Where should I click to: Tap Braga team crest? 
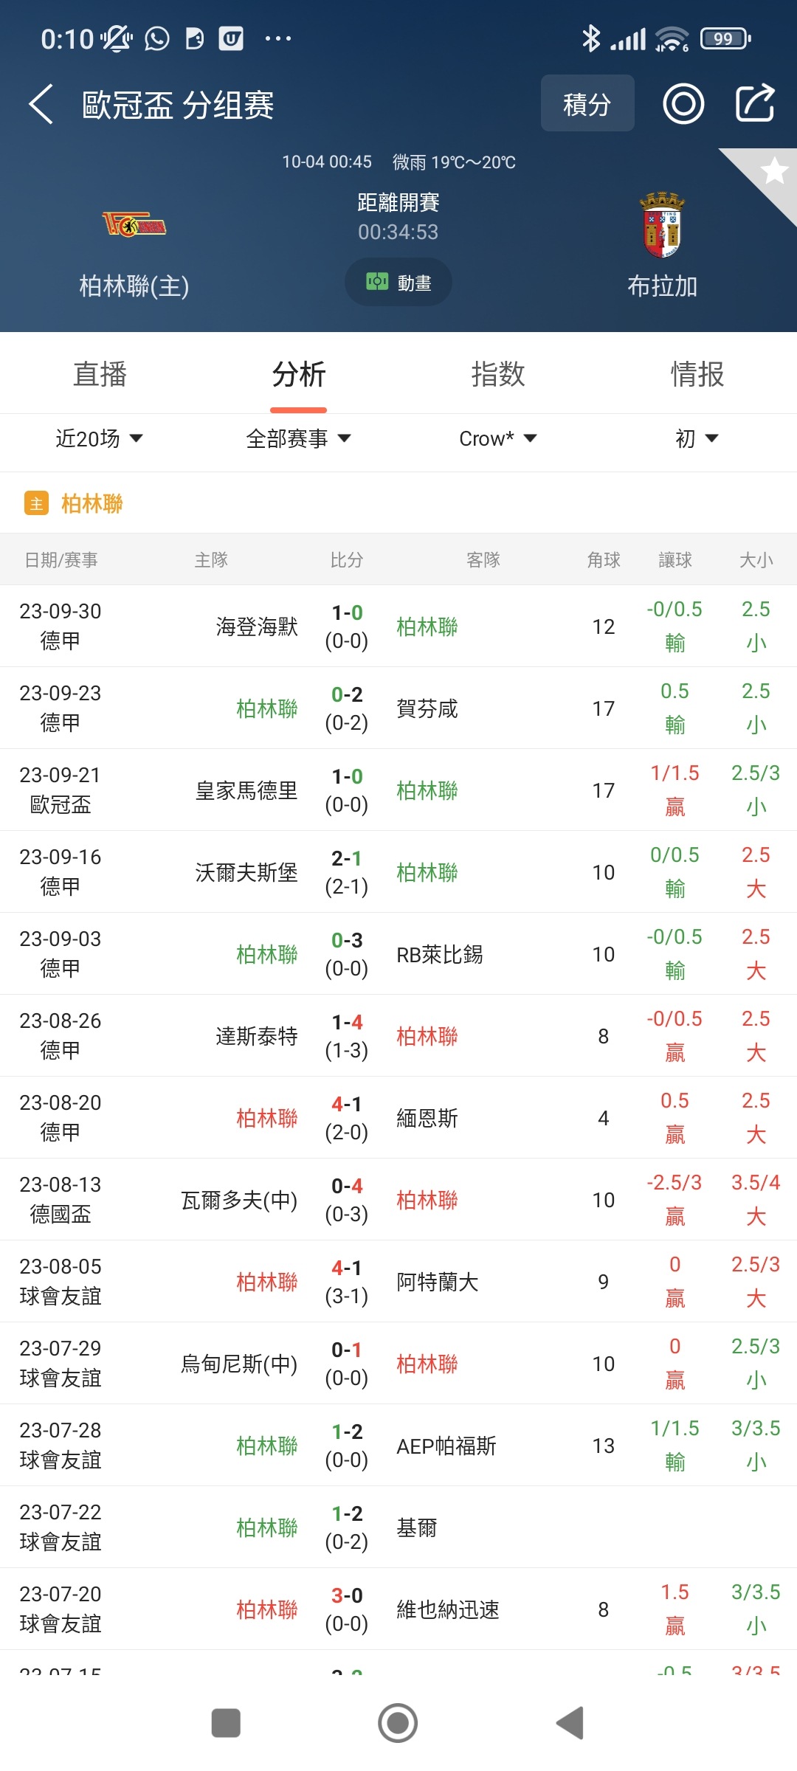[662, 225]
